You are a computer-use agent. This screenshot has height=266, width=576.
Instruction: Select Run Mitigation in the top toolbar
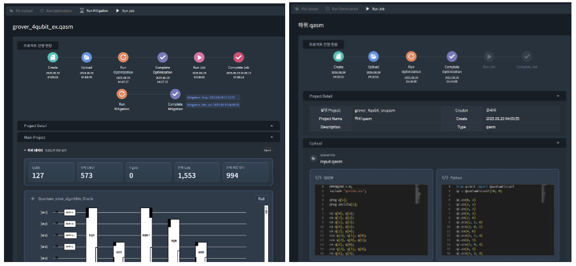[93, 10]
